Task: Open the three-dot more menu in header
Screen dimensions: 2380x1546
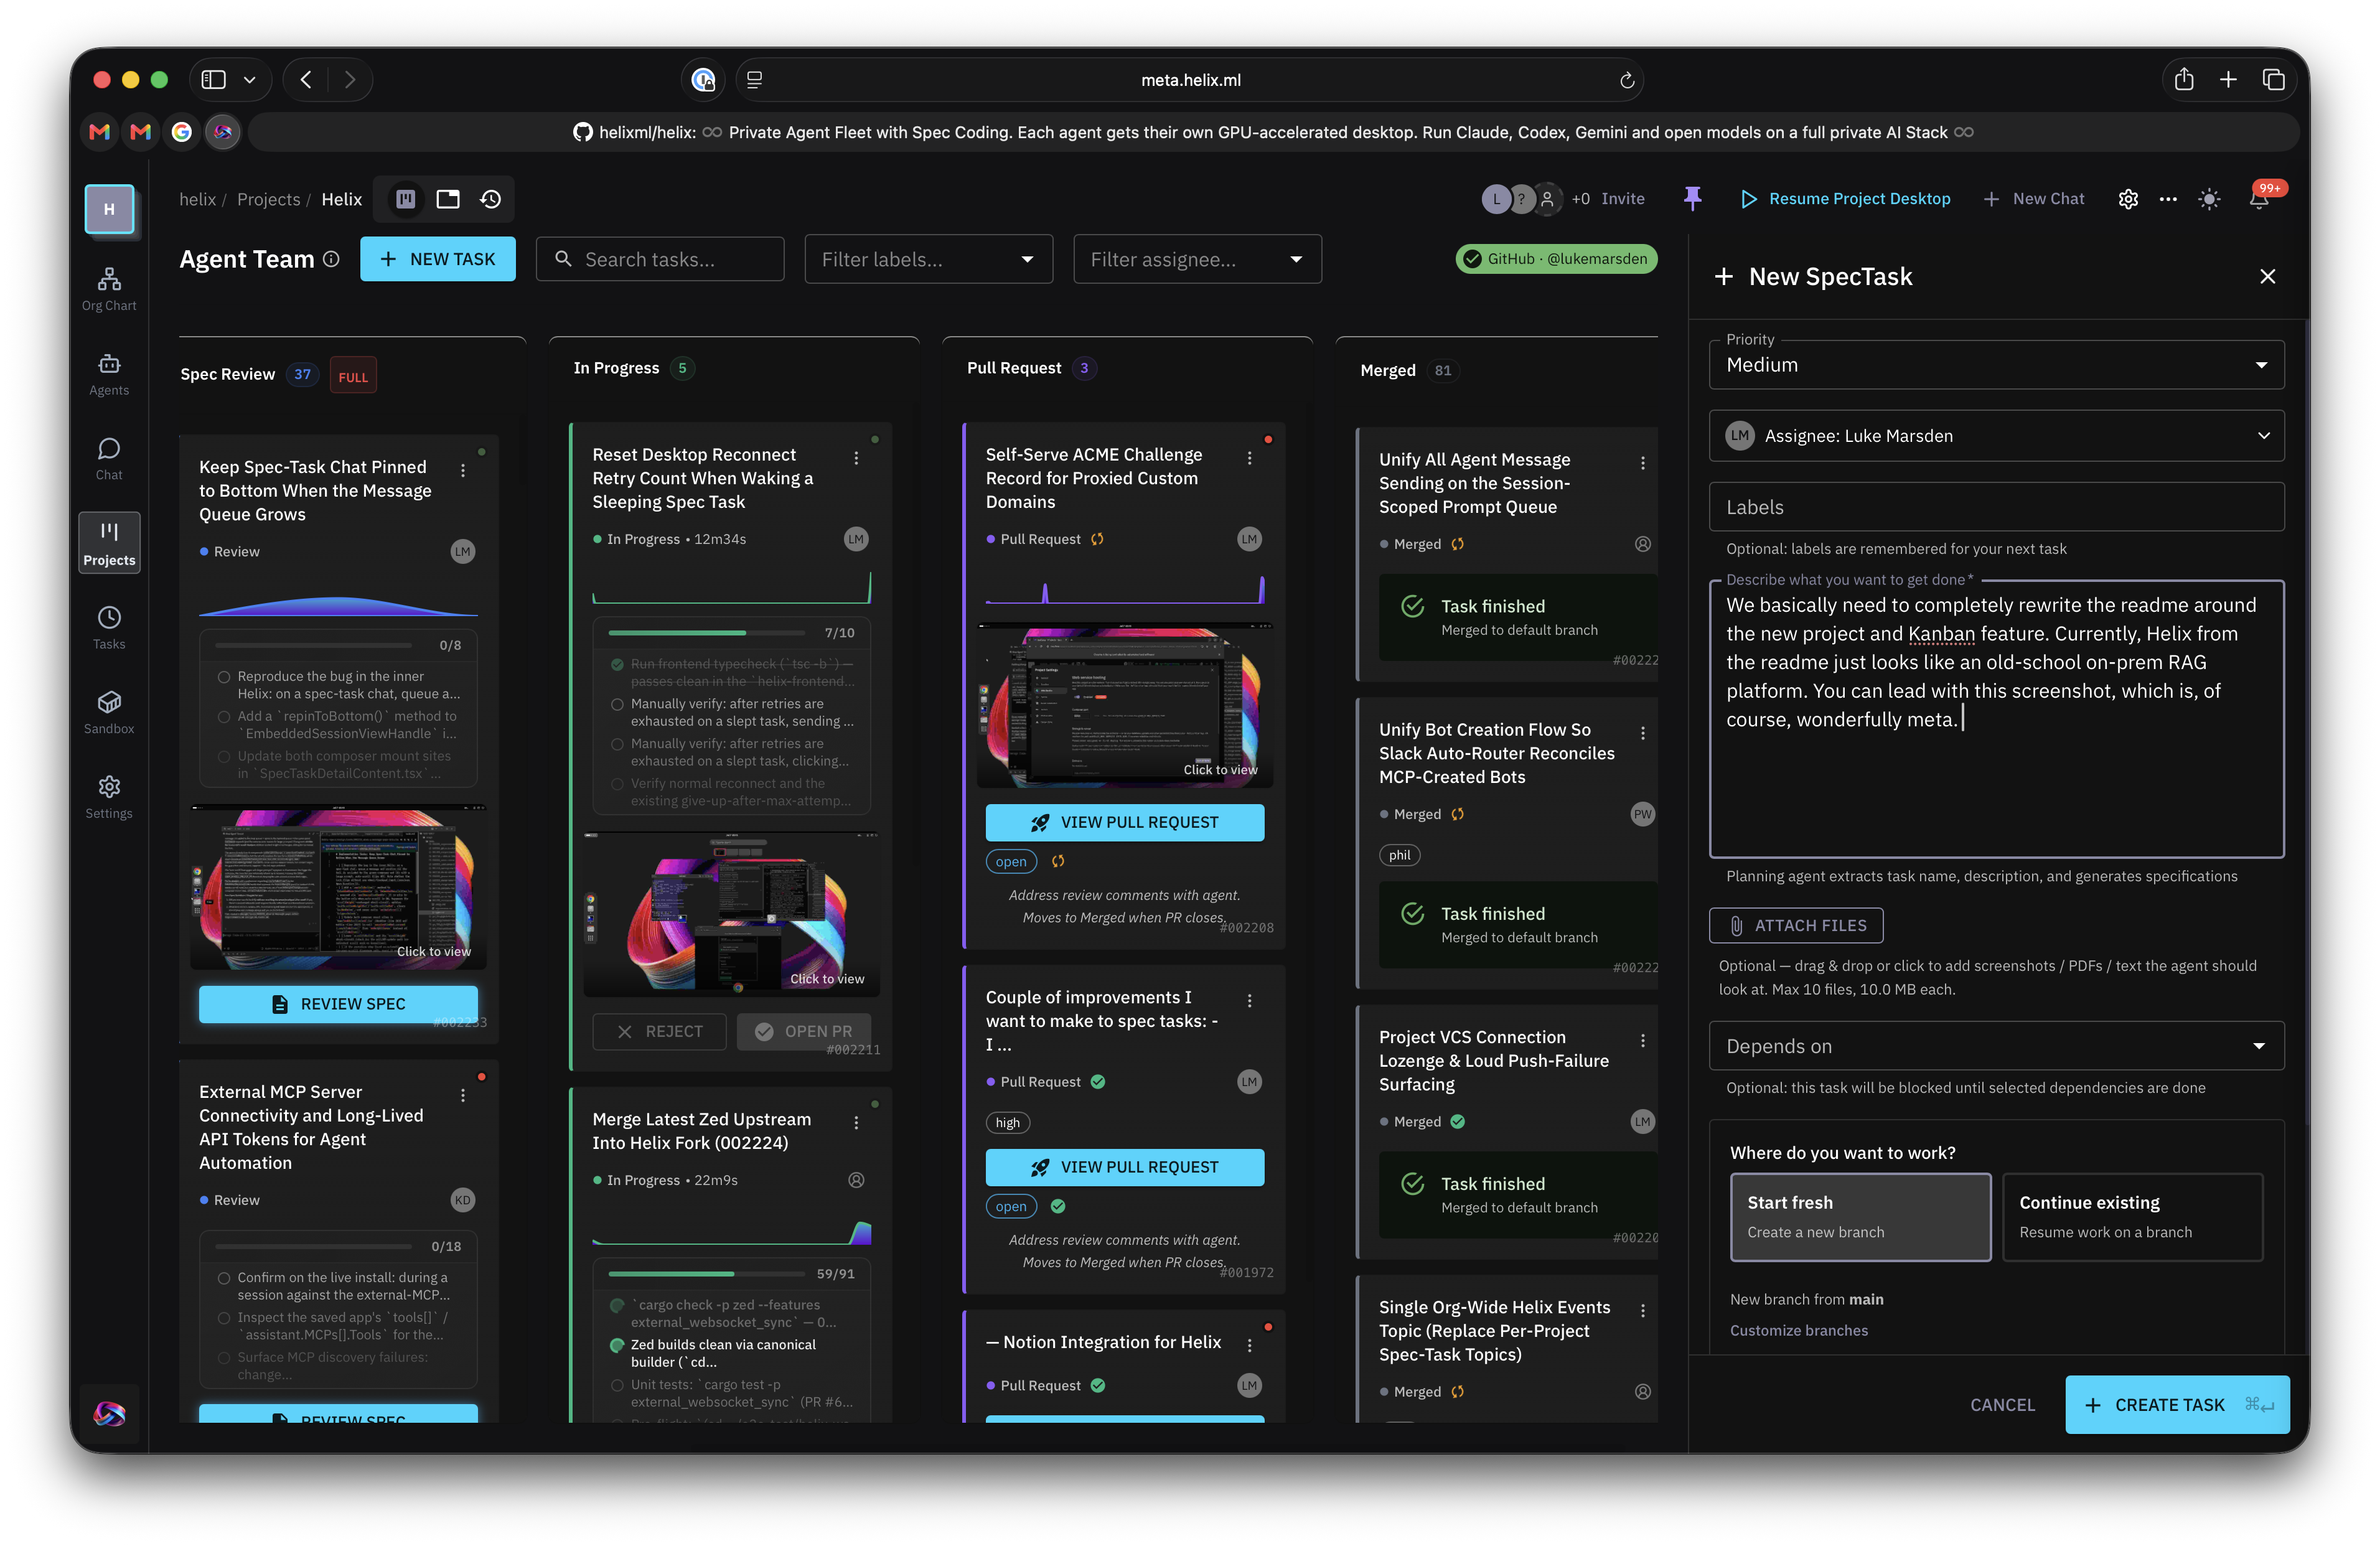Action: click(x=2168, y=199)
